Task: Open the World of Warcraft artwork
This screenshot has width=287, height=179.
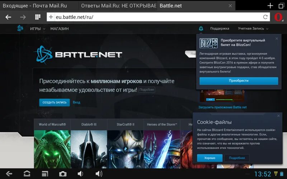Action: click(52, 149)
